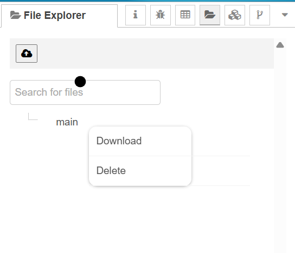Toggle the tree connector beside main
Viewport: 295px width, 253px height.
pyautogui.click(x=33, y=116)
